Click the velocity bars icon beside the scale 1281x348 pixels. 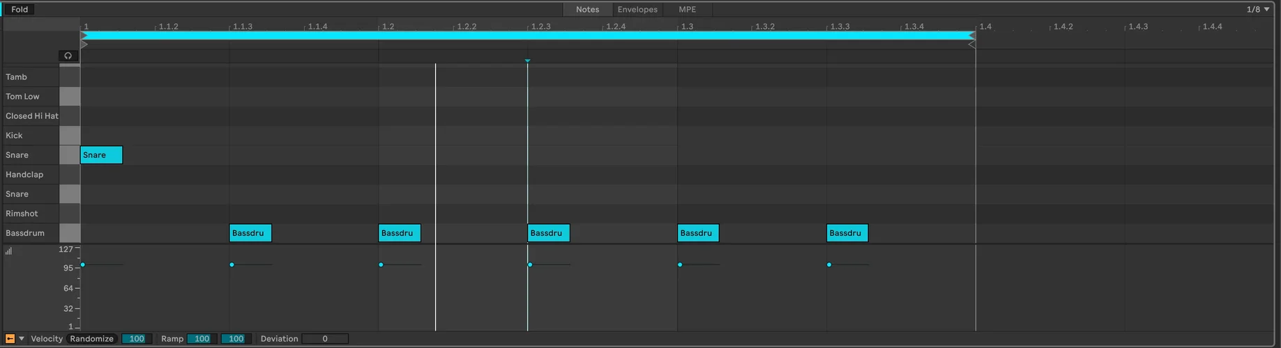8,251
